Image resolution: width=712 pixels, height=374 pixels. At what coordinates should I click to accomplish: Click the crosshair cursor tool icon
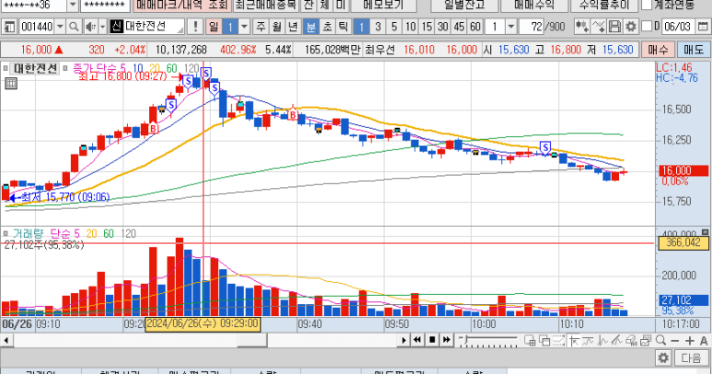coord(575,341)
